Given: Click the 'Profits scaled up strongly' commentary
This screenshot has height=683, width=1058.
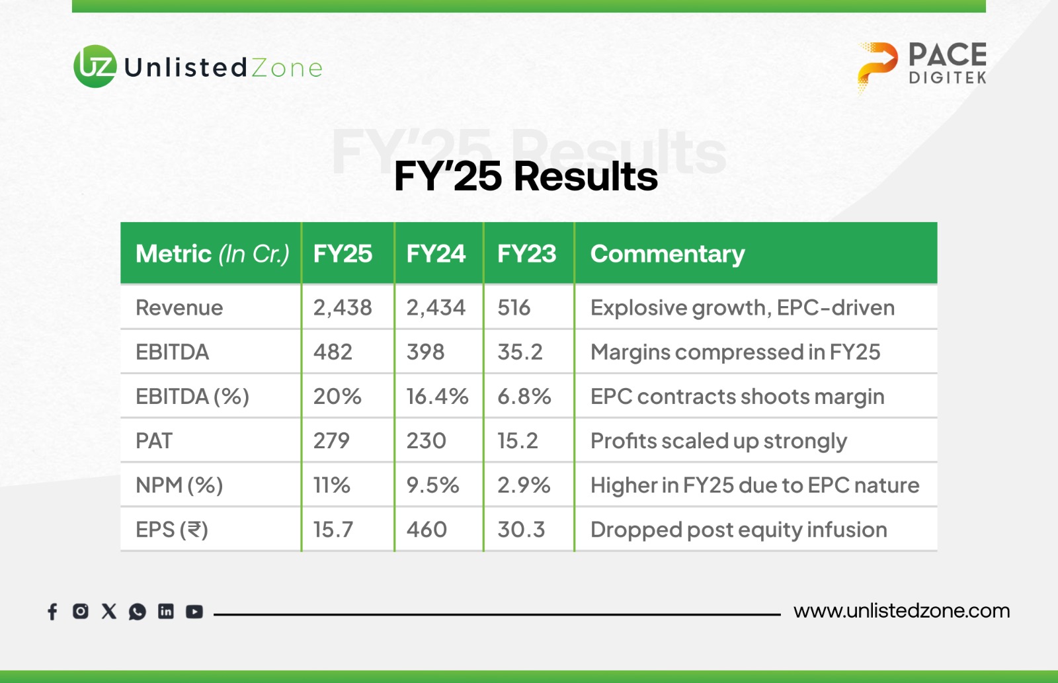Looking at the screenshot, I should [x=718, y=441].
